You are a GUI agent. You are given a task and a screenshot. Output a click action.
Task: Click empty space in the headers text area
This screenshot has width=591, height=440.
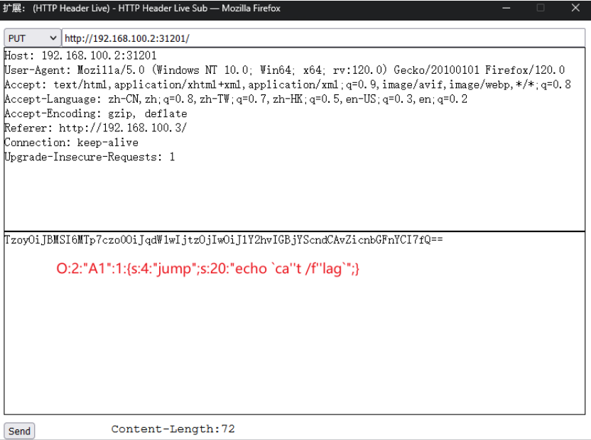[x=284, y=199]
